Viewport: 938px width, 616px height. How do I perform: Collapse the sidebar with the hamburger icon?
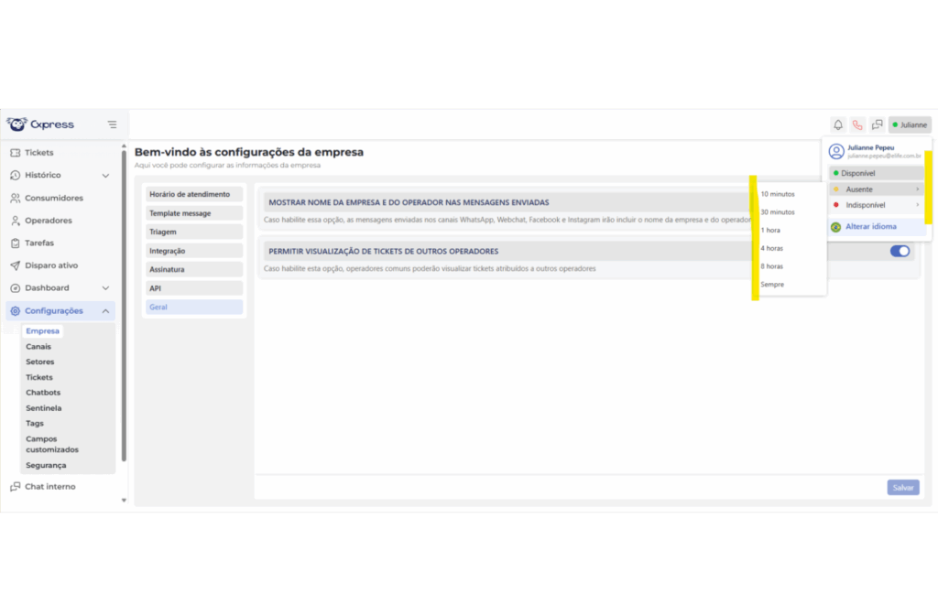click(x=112, y=124)
